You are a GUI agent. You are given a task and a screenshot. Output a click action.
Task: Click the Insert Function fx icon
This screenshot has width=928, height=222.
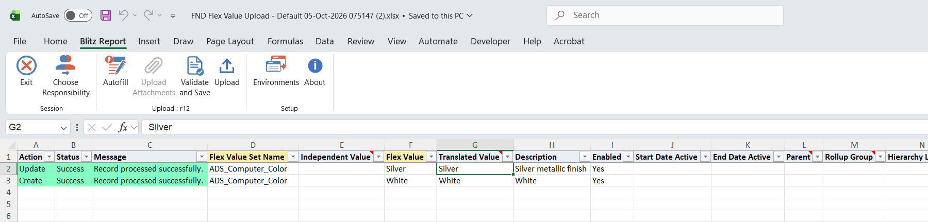pyautogui.click(x=123, y=127)
